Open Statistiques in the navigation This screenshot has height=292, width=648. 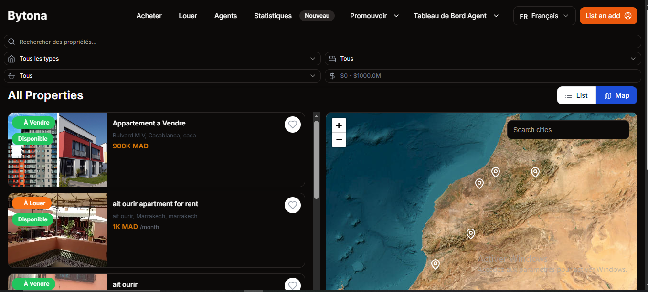click(273, 16)
